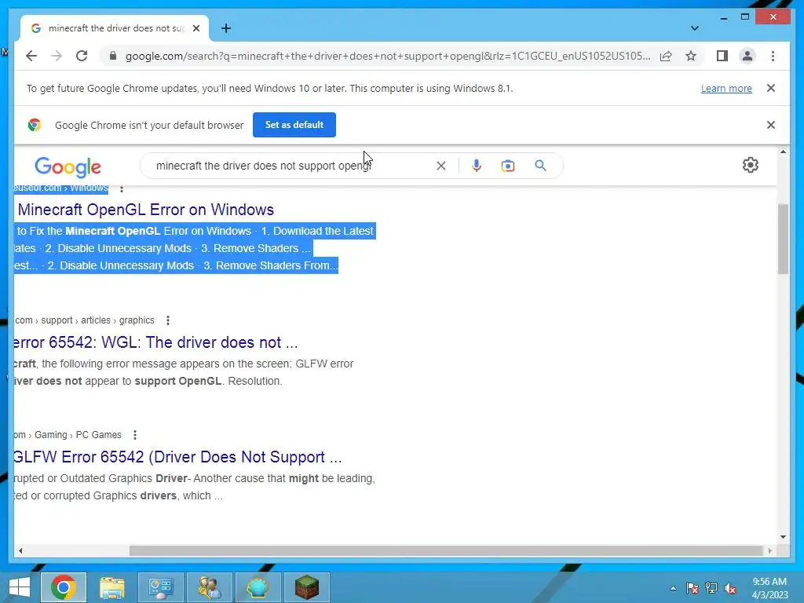Click muted volume tray icon
Viewport: 804px width, 603px height.
pos(730,588)
